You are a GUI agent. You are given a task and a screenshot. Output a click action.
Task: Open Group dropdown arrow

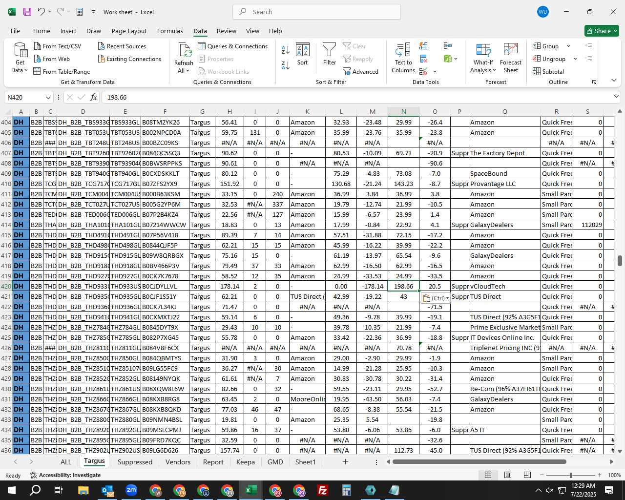tap(568, 46)
